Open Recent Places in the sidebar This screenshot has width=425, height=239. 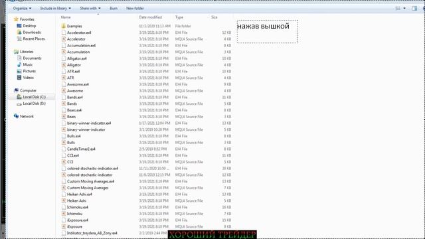34,39
